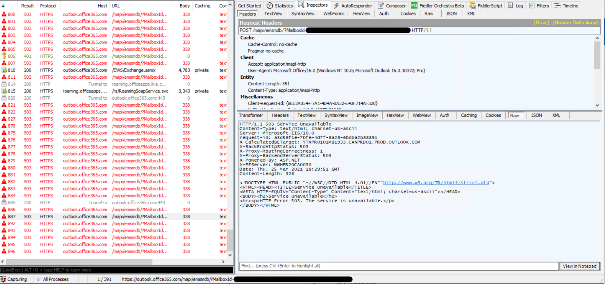Open the Timeline icon tab
Viewport: 605px width, 284px height.
point(557,6)
